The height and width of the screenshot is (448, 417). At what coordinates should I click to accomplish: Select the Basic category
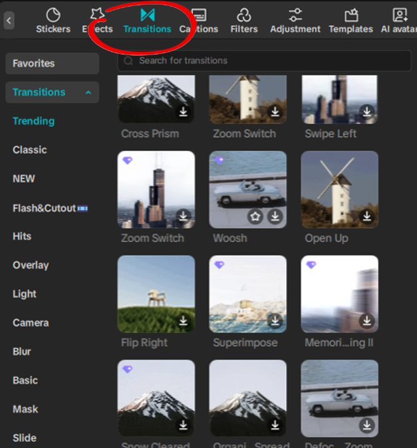coord(25,381)
